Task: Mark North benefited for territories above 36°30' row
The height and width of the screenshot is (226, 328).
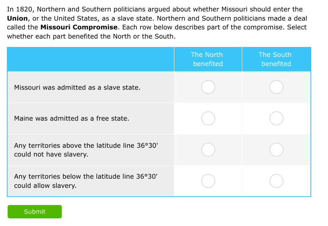Action: (x=208, y=150)
